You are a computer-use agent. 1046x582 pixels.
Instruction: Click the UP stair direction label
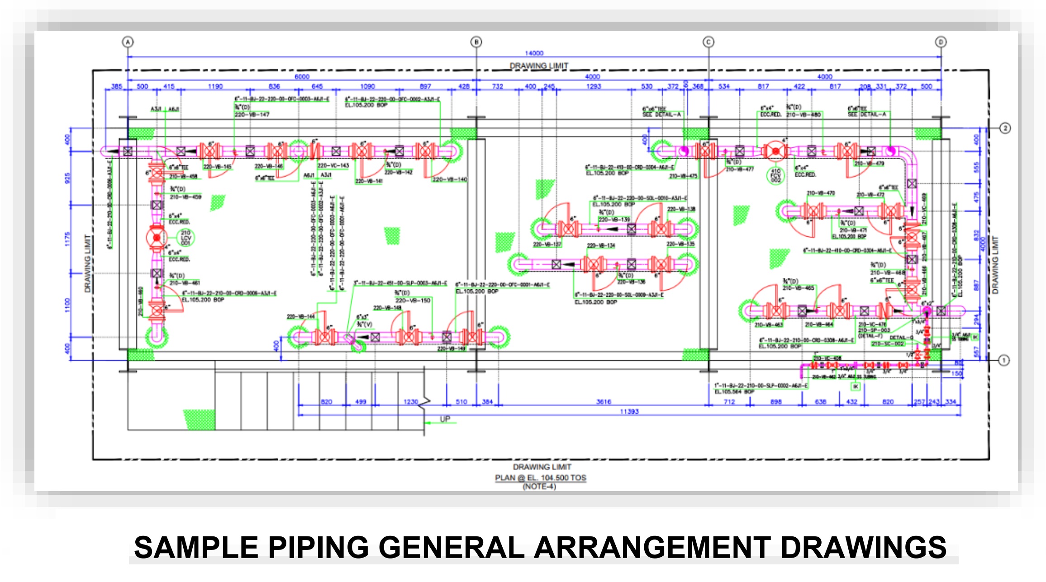[x=445, y=419]
